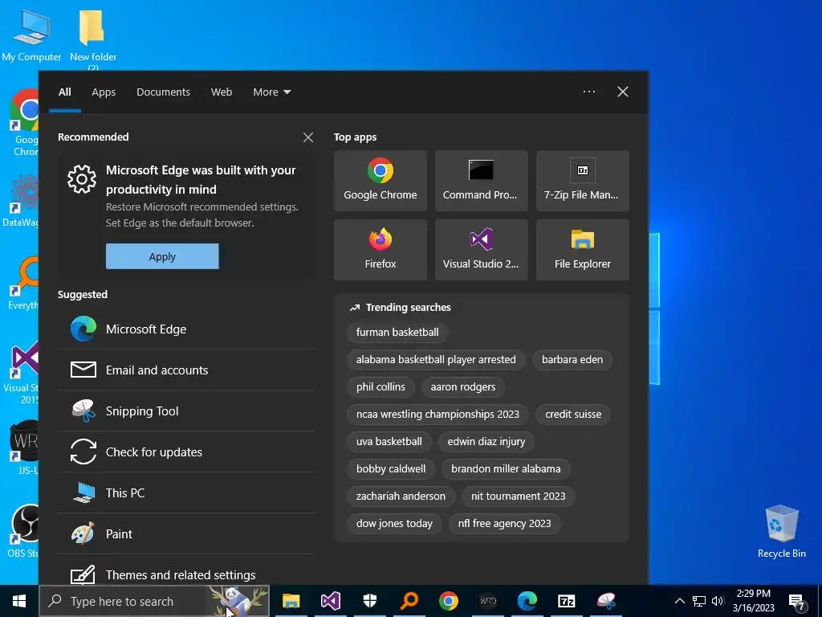Open 7-Zip icon on the taskbar

(567, 601)
